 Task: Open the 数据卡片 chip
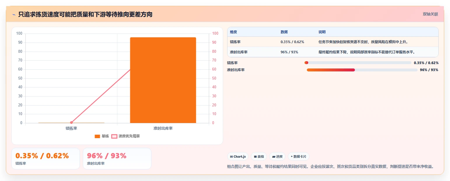point(298,157)
